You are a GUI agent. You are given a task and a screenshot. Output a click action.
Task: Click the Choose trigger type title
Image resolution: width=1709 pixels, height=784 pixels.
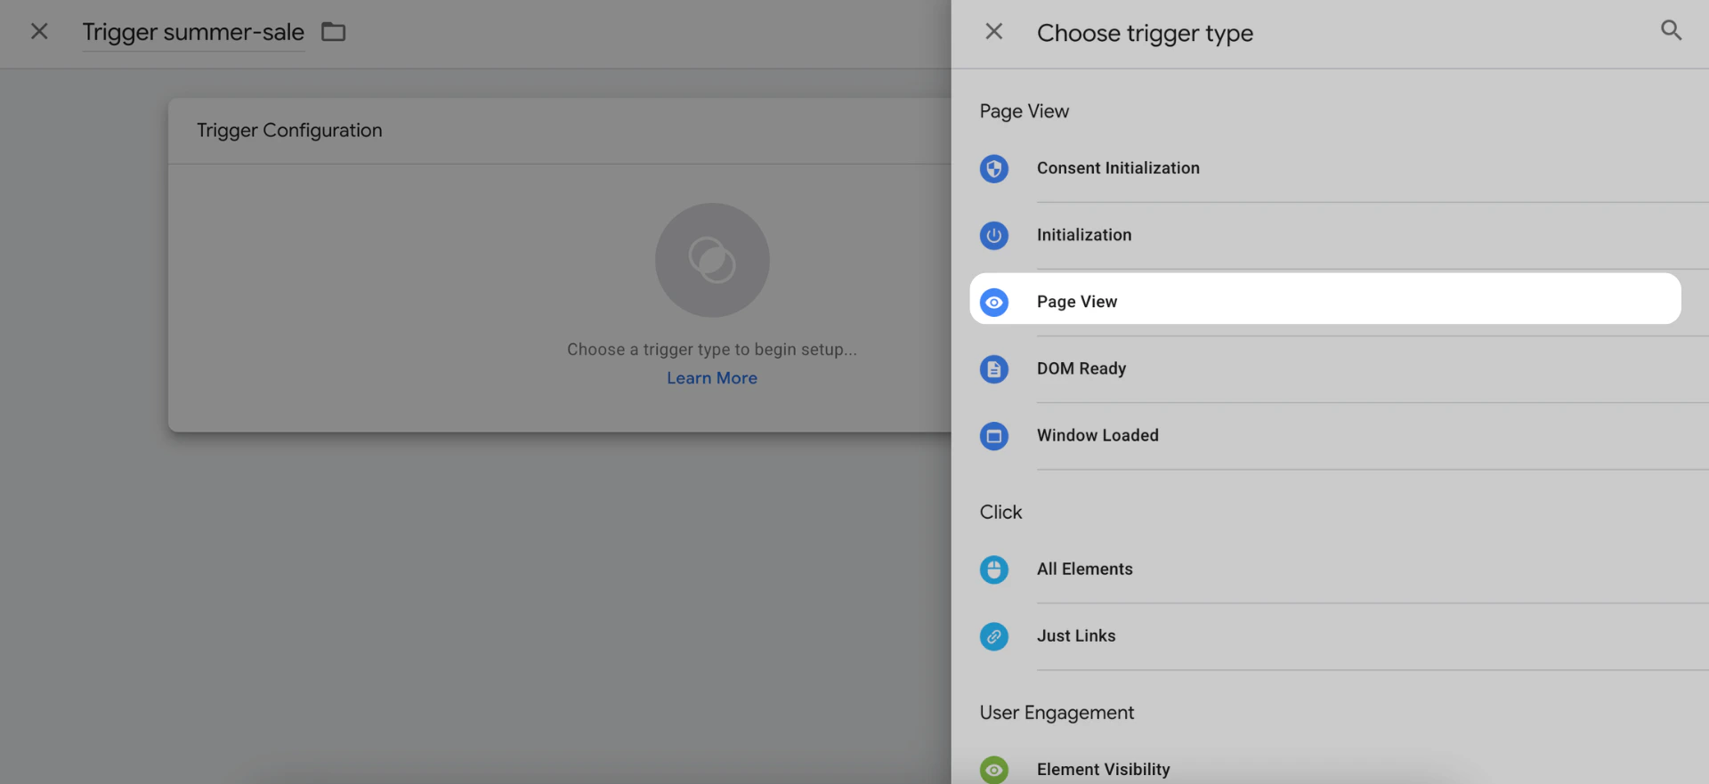point(1145,33)
